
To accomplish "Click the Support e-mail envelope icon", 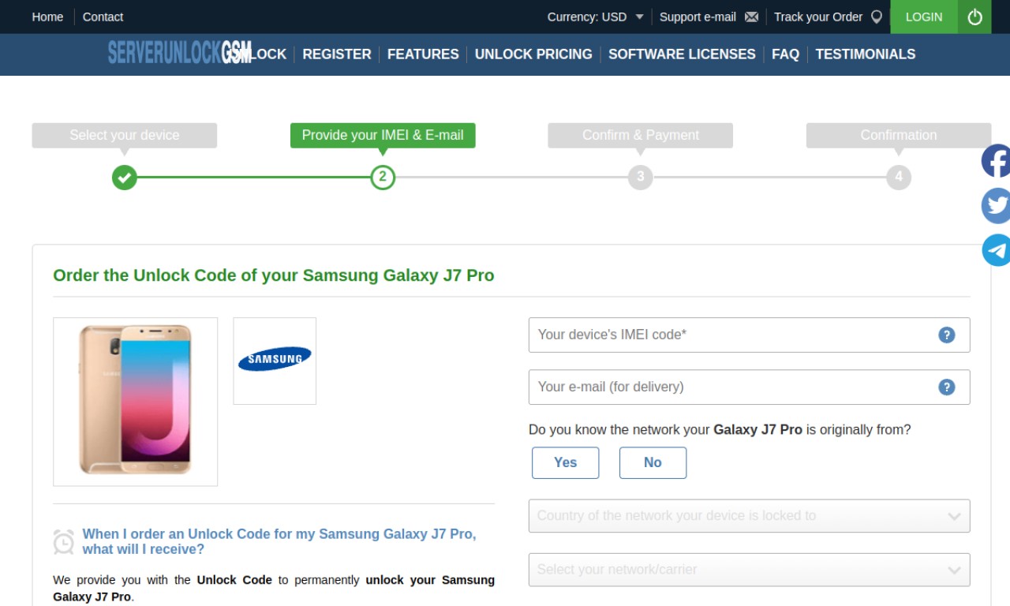I will (751, 17).
